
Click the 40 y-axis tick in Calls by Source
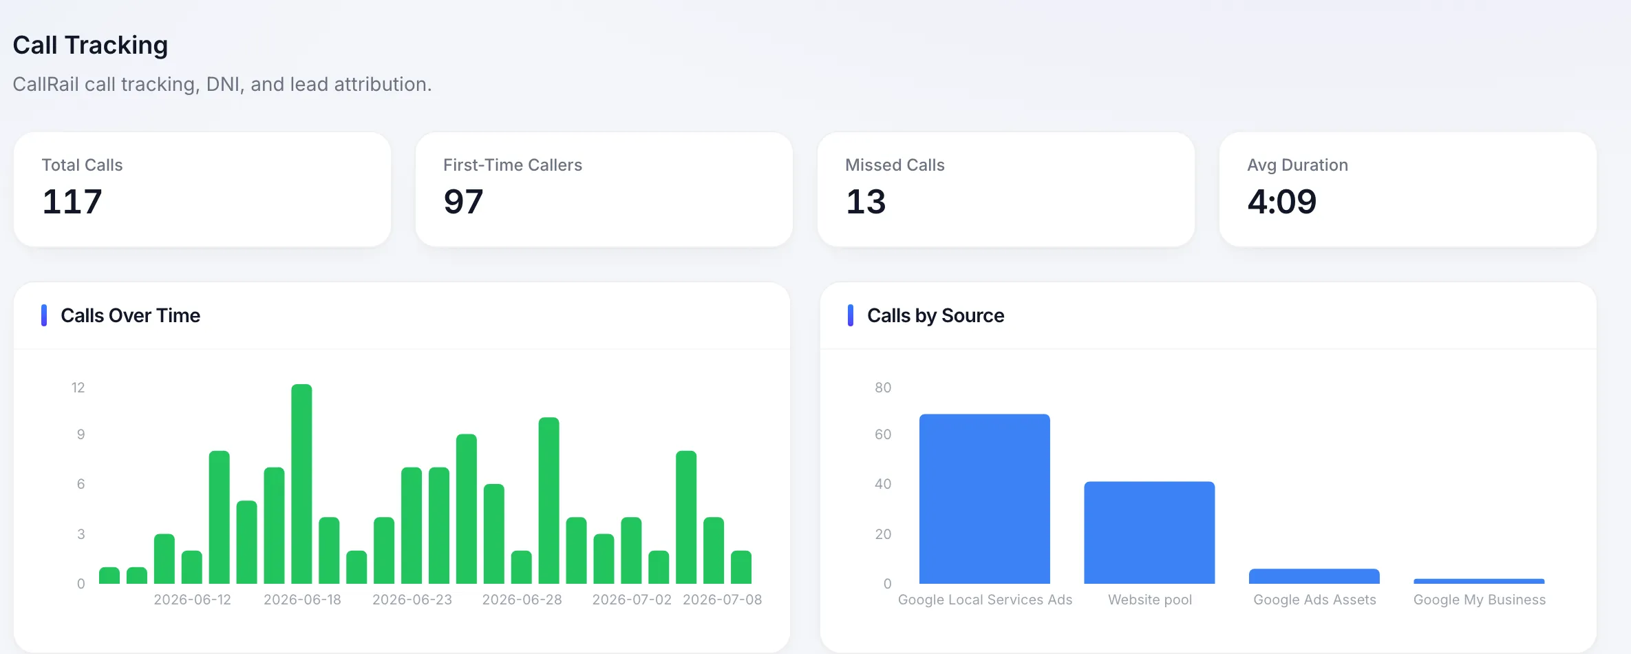click(x=883, y=484)
